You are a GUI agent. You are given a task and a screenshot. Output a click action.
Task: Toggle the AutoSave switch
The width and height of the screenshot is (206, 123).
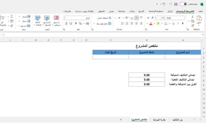pos(183,4)
